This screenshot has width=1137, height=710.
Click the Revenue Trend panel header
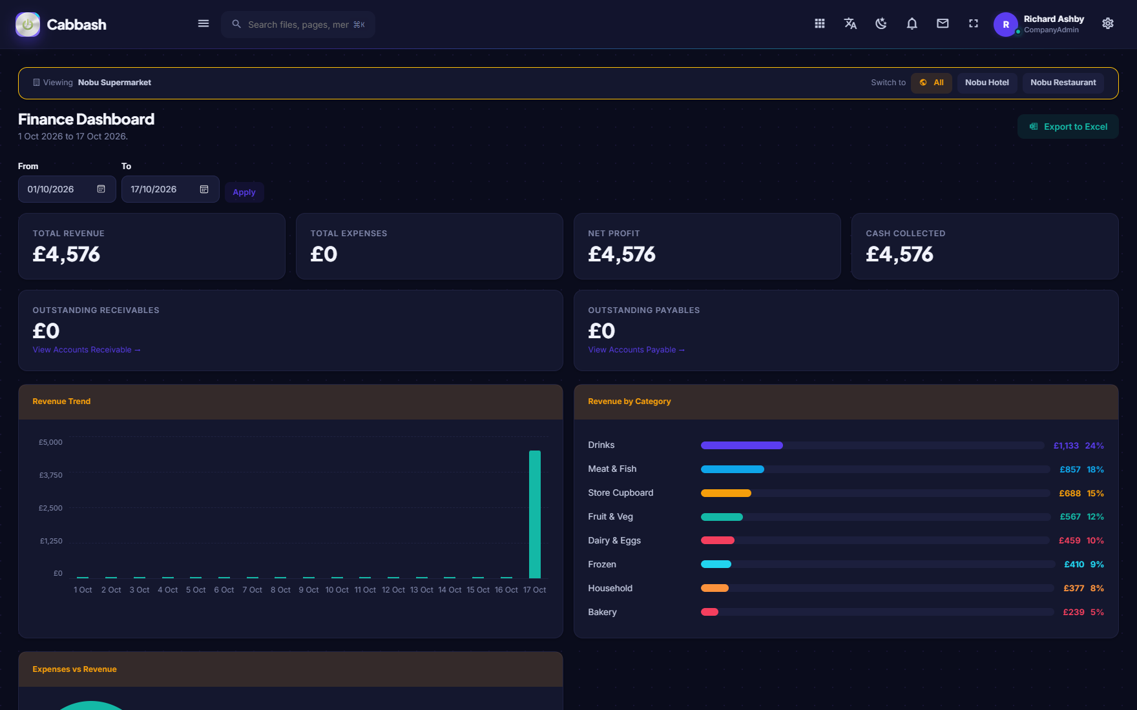click(291, 401)
